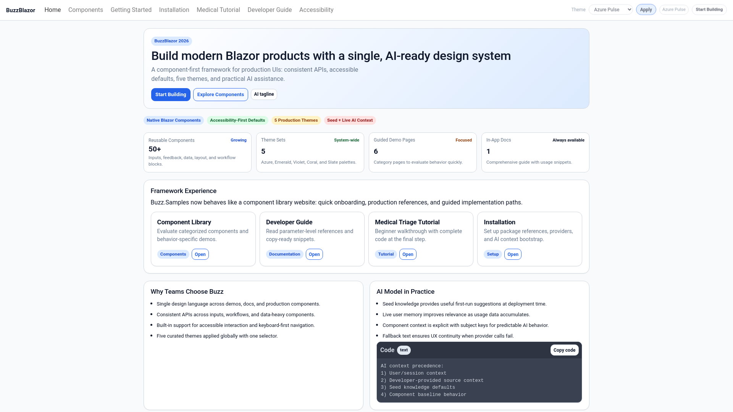
Task: Click the Component Library card title
Action: click(x=184, y=222)
